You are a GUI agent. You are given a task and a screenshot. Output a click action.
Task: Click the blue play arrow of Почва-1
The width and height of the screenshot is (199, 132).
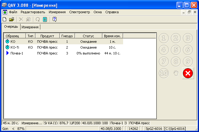coord(7,53)
